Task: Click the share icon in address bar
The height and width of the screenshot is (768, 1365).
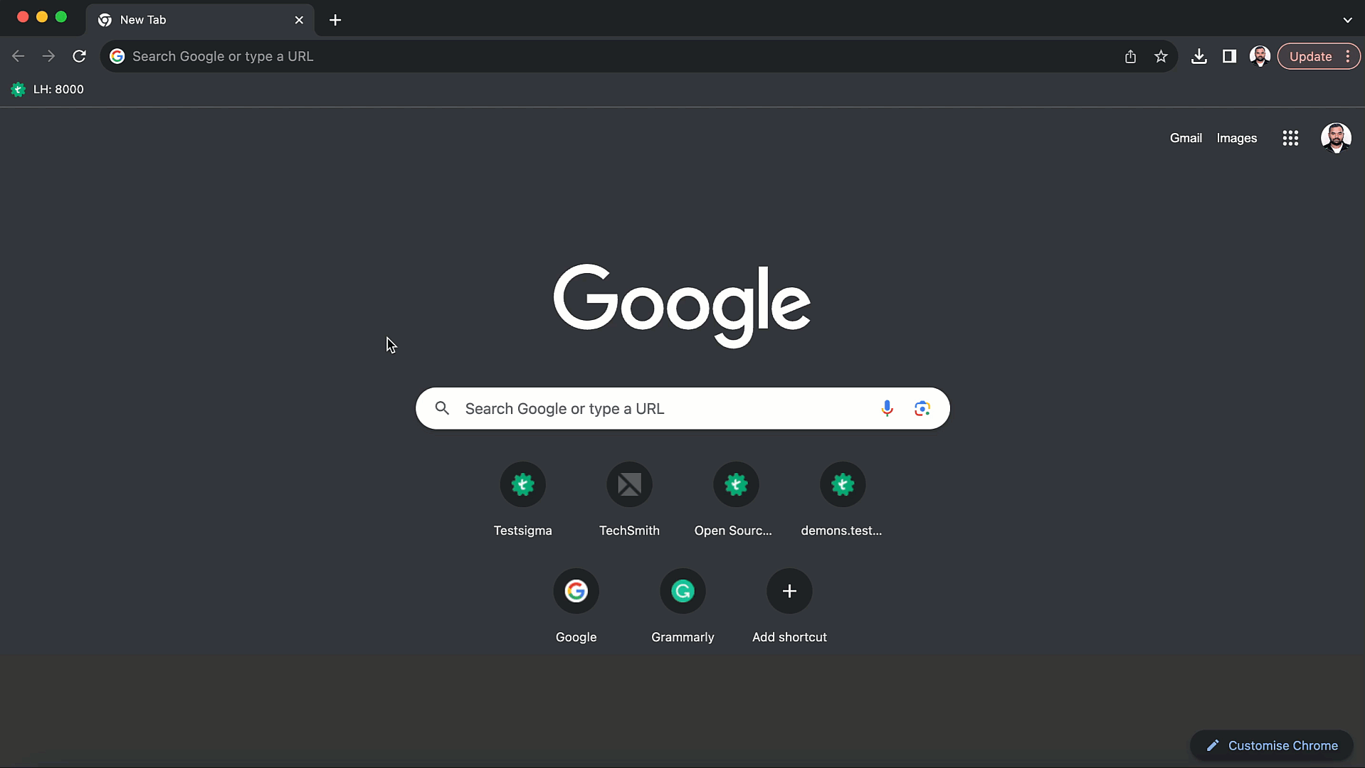Action: pos(1130,56)
